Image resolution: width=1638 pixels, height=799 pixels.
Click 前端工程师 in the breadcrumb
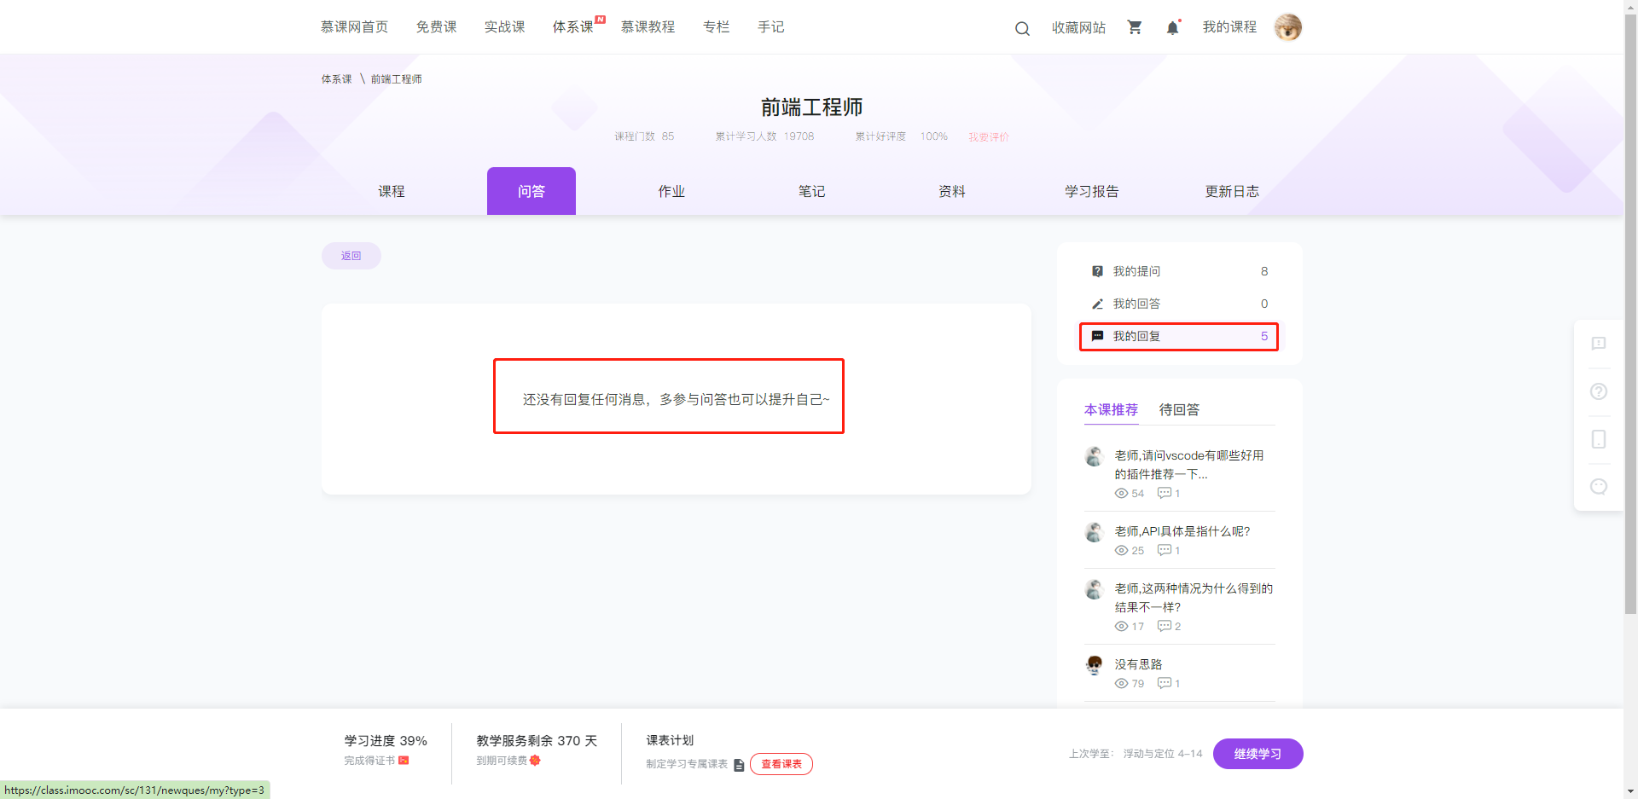396,79
